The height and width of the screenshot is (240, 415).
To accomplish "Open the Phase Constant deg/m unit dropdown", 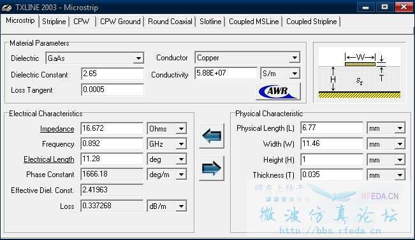I will (181, 175).
